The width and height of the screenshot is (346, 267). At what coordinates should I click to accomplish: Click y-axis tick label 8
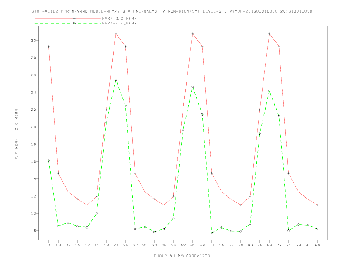pos(34,231)
